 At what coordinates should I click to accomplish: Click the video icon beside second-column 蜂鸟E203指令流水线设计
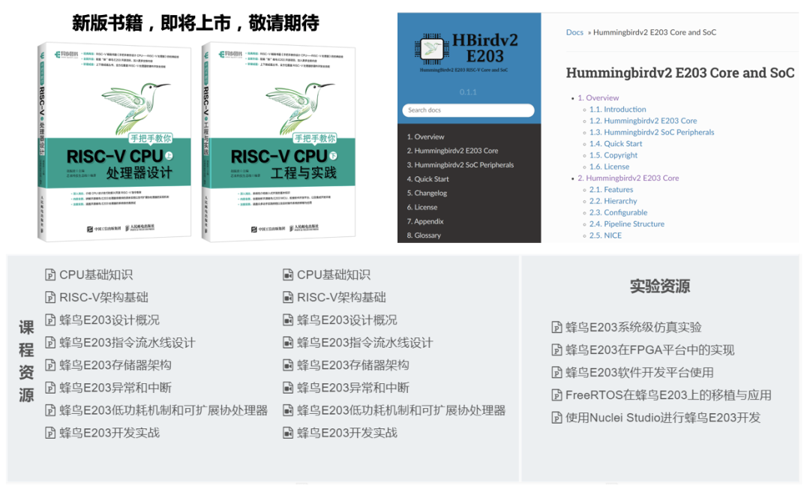(x=288, y=343)
